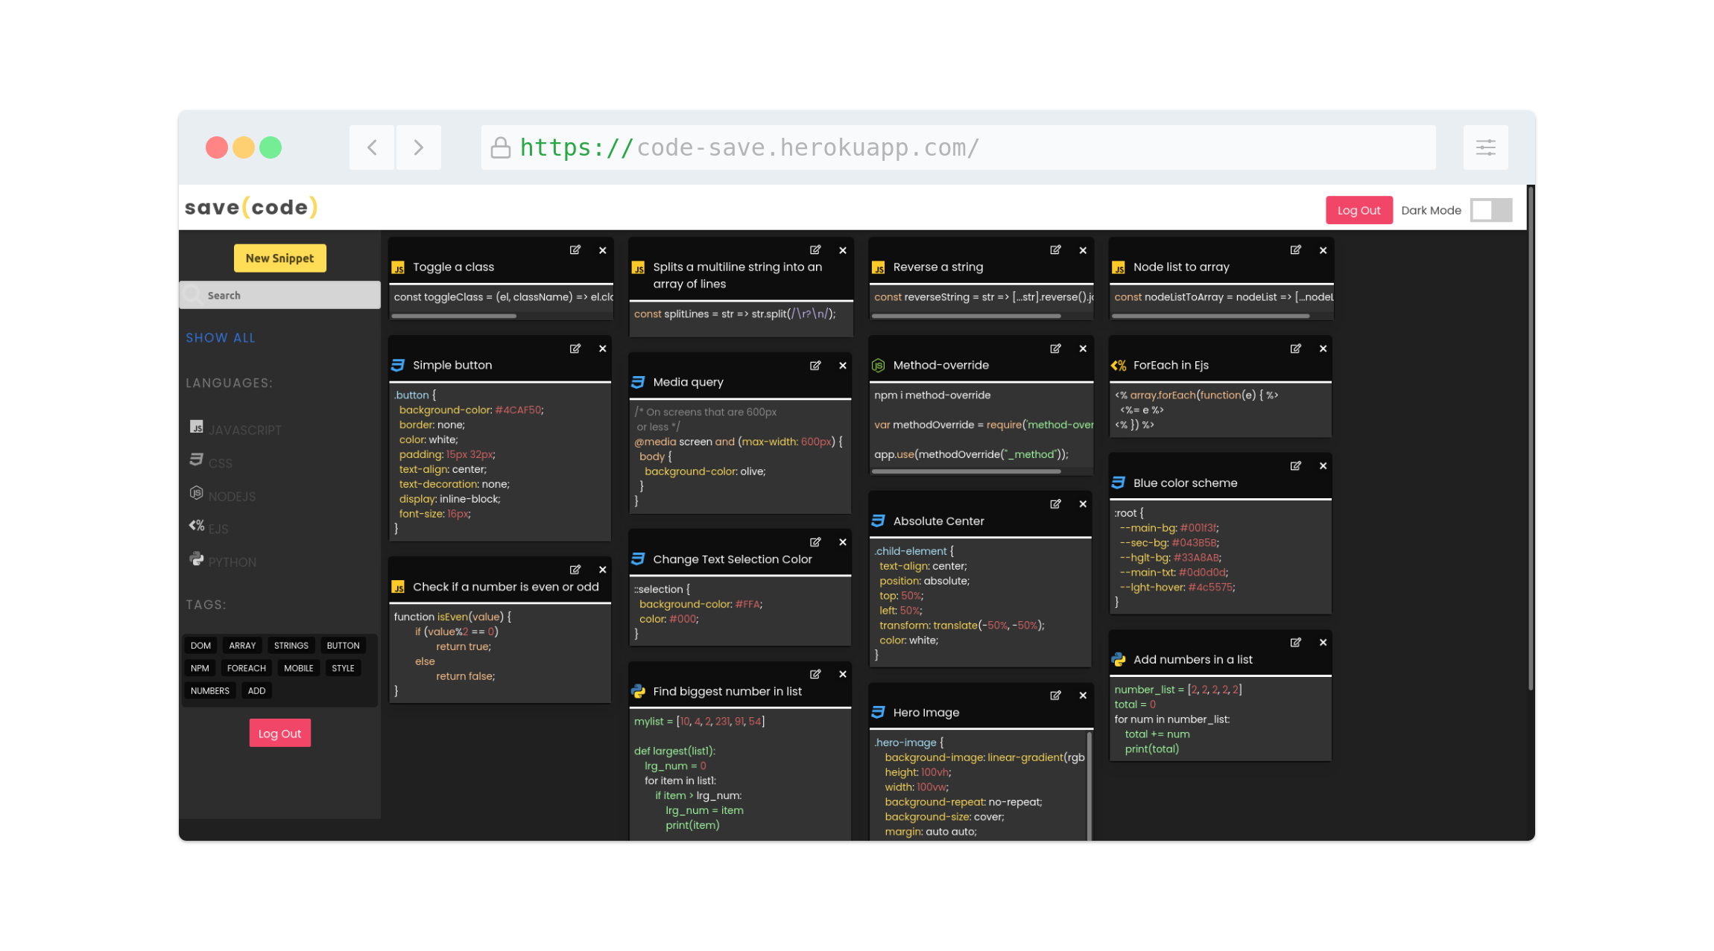
Task: Filter snippets by PYTHON language
Action: (223, 561)
